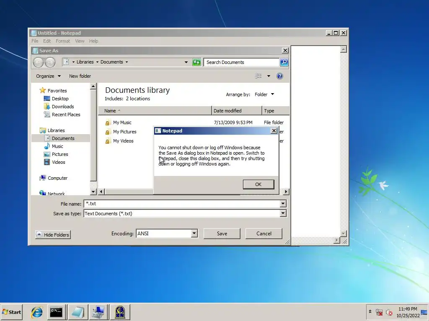
Task: Open the Arrange by Folder dropdown
Action: tap(264, 94)
